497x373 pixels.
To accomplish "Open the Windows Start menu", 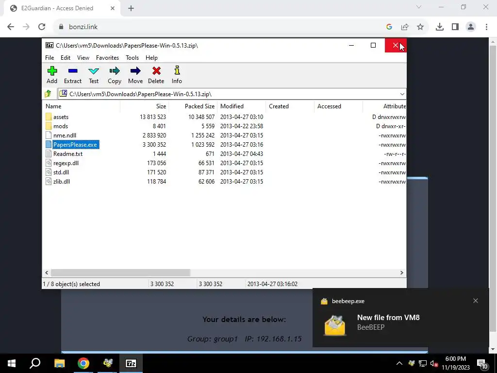I will (12, 363).
